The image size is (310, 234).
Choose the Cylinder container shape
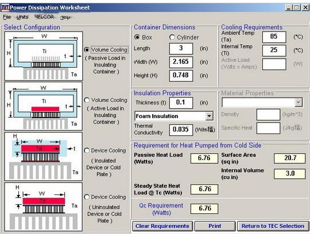(172, 37)
